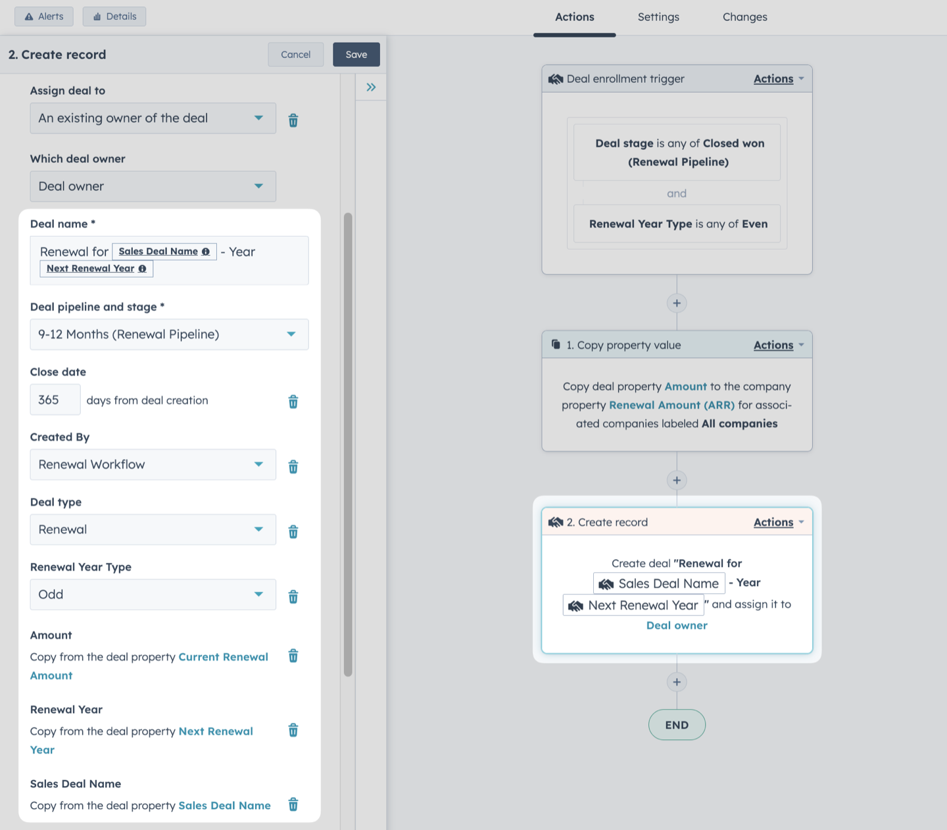Image resolution: width=947 pixels, height=830 pixels.
Task: Open Actions menu on Create record card
Action: (779, 522)
